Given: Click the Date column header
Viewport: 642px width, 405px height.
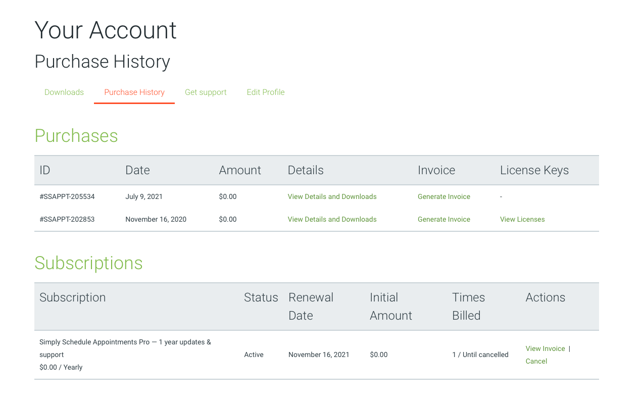Looking at the screenshot, I should coord(137,170).
